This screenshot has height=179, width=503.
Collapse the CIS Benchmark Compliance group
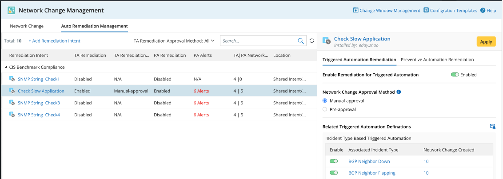pyautogui.click(x=6, y=68)
